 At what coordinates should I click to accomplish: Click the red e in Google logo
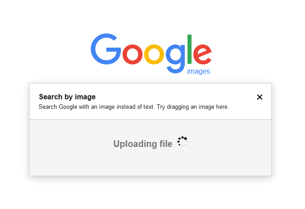(x=202, y=54)
